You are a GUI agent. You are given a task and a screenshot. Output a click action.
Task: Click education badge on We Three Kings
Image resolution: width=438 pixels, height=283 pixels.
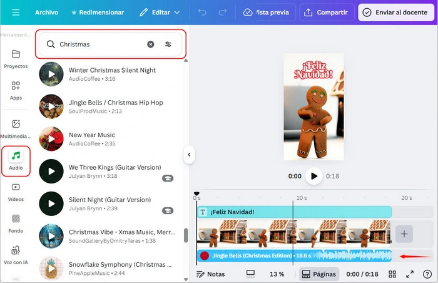pos(168,178)
